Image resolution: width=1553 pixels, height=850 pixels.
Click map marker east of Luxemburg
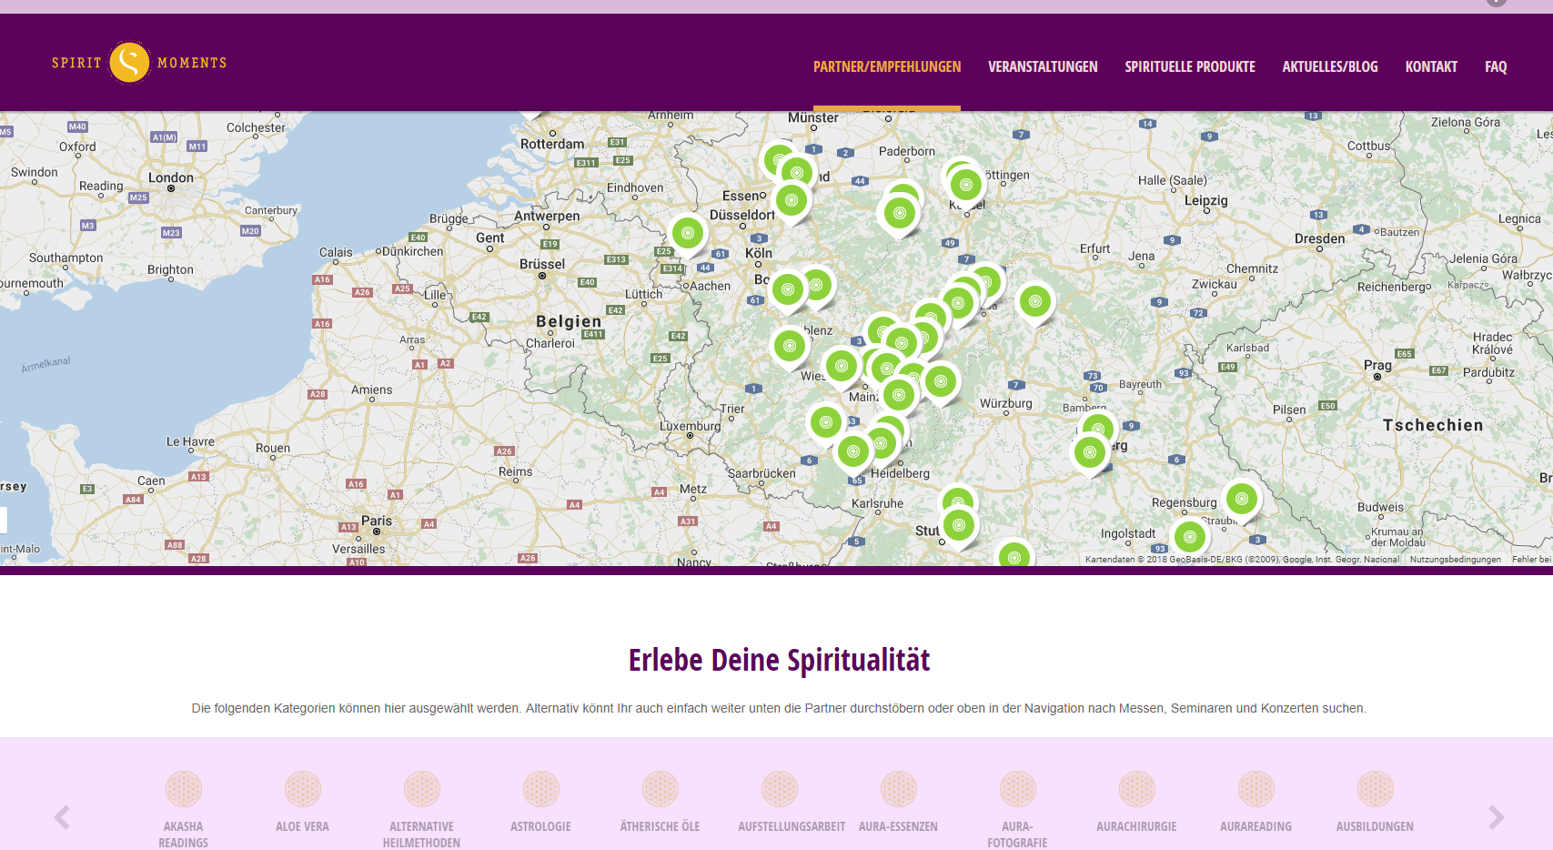tap(826, 422)
